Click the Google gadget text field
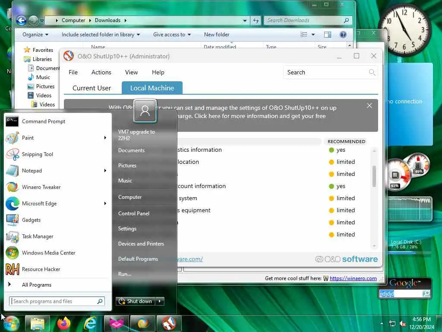The image size is (442, 332). click(x=400, y=294)
